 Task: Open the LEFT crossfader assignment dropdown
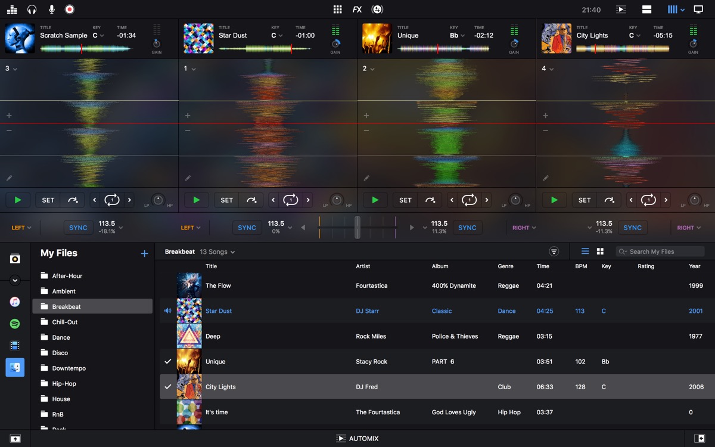click(x=21, y=227)
